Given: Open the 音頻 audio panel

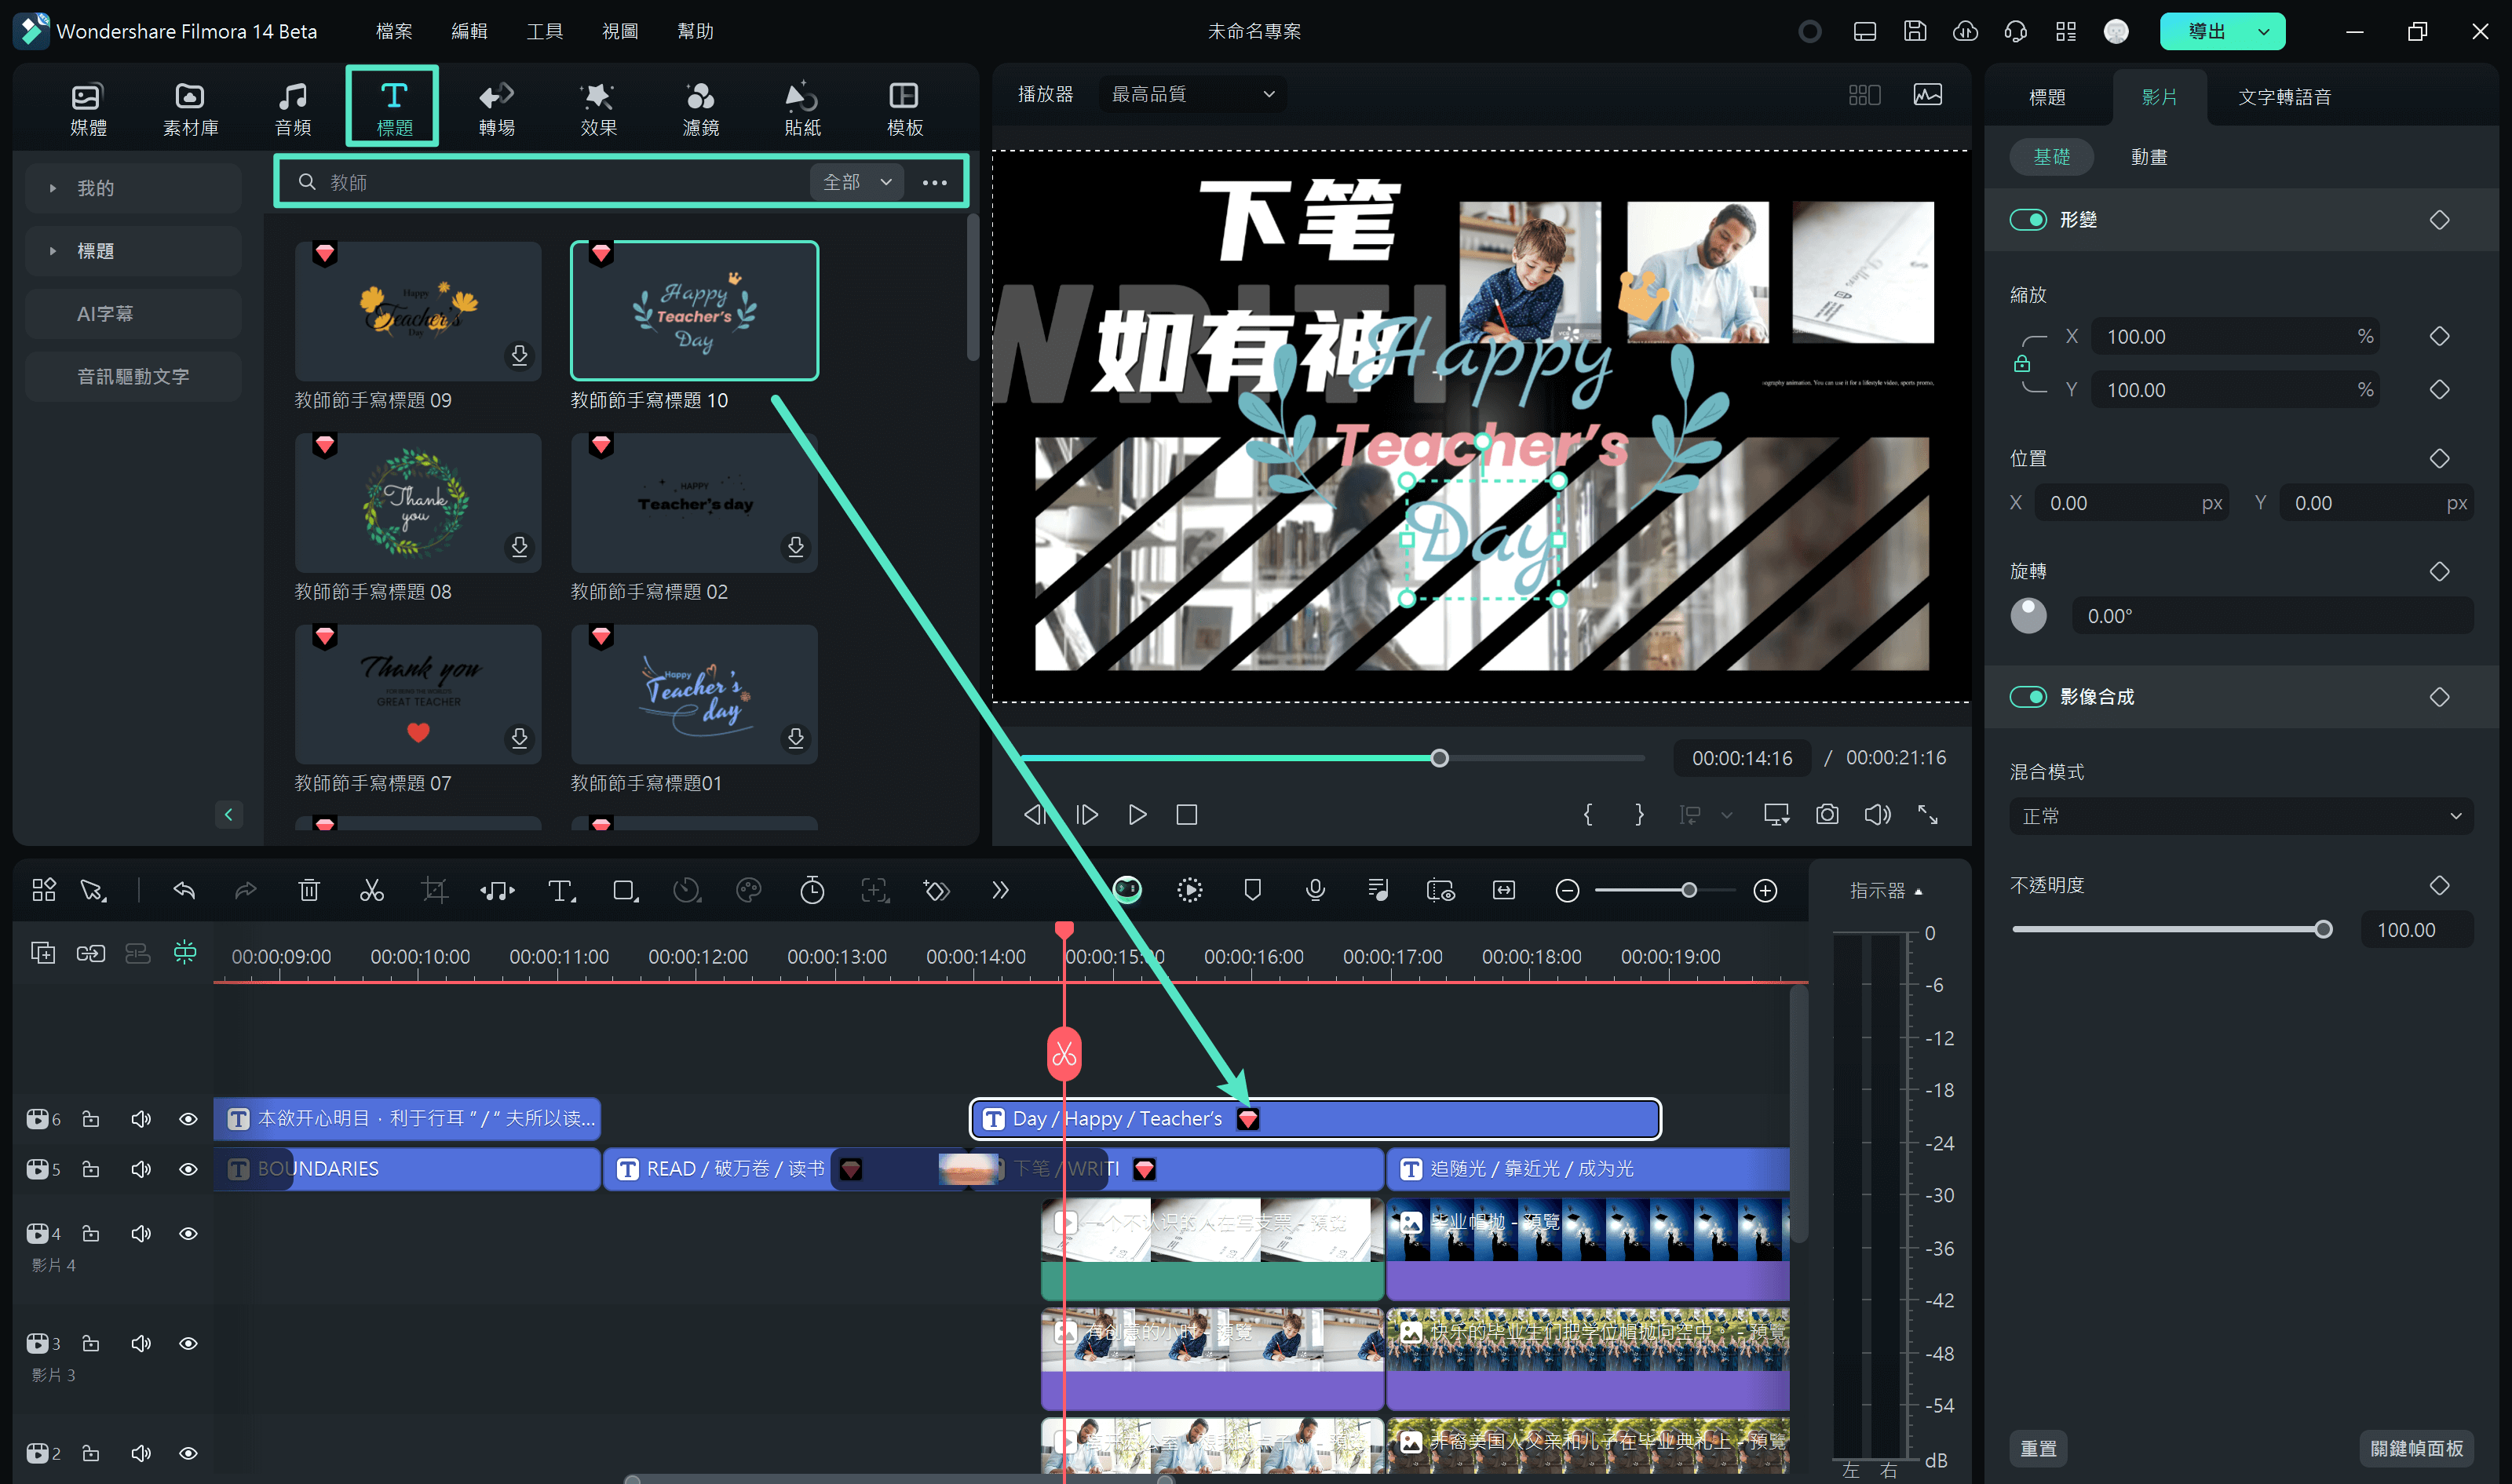Looking at the screenshot, I should tap(293, 108).
